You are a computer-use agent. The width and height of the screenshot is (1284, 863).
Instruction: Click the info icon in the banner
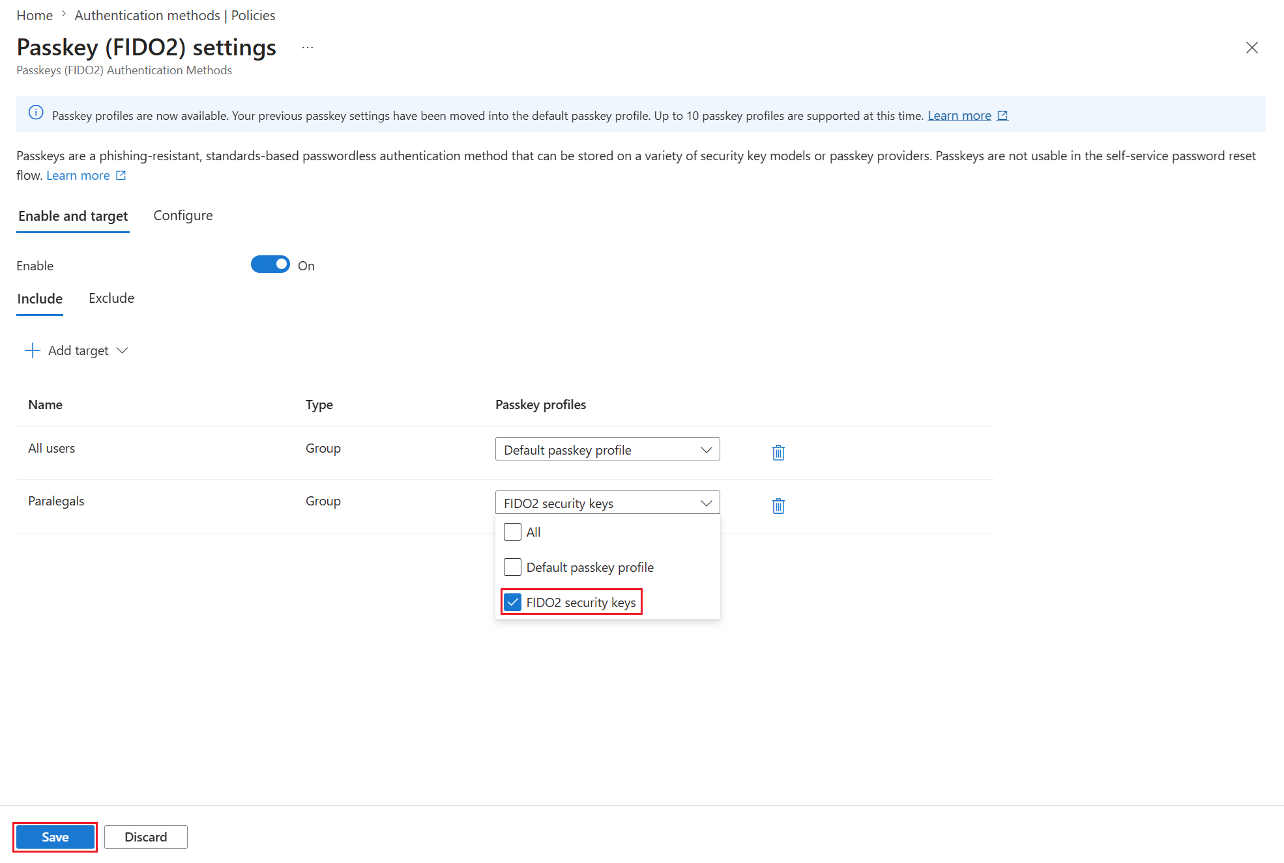[36, 113]
